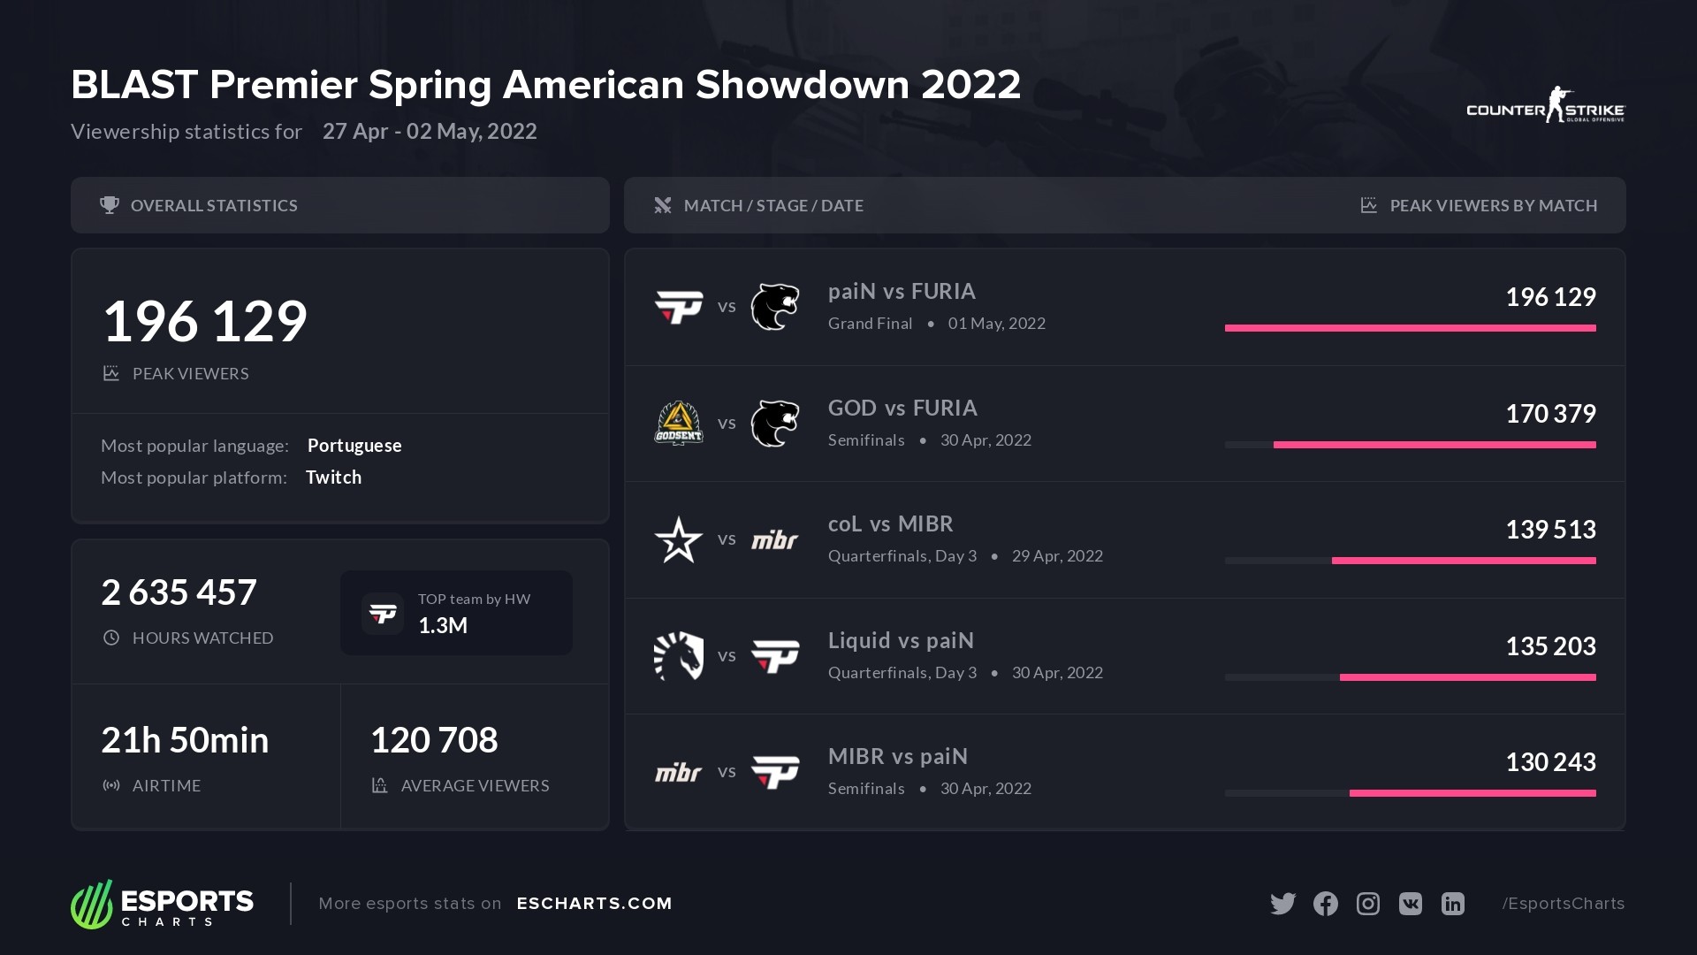Click the Counter-Strike logo

pyautogui.click(x=1545, y=106)
